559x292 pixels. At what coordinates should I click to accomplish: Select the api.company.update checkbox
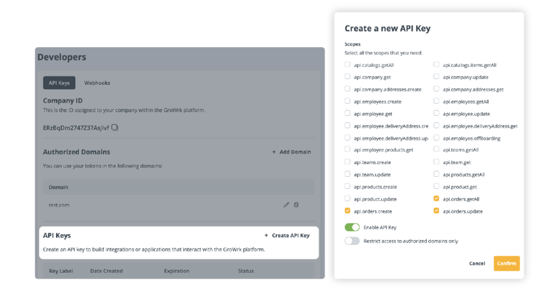436,76
